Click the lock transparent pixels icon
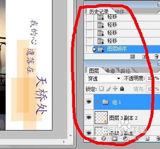The image size is (160, 149). click(x=101, y=89)
